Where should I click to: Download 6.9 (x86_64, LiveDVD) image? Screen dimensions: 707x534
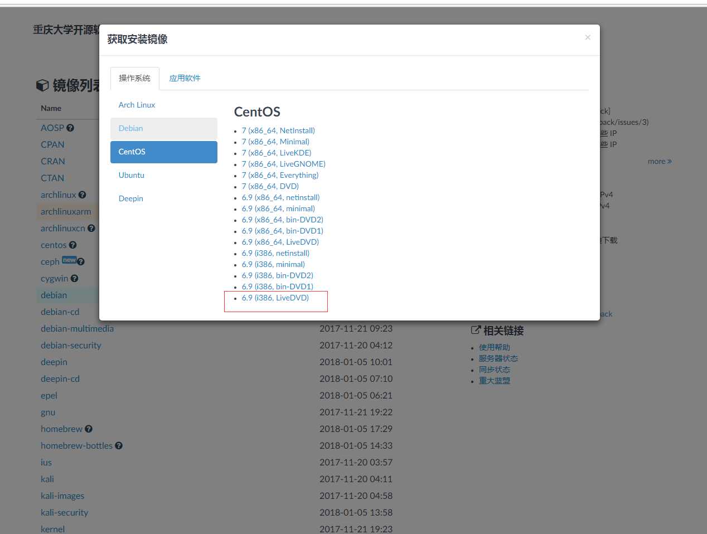coord(280,242)
